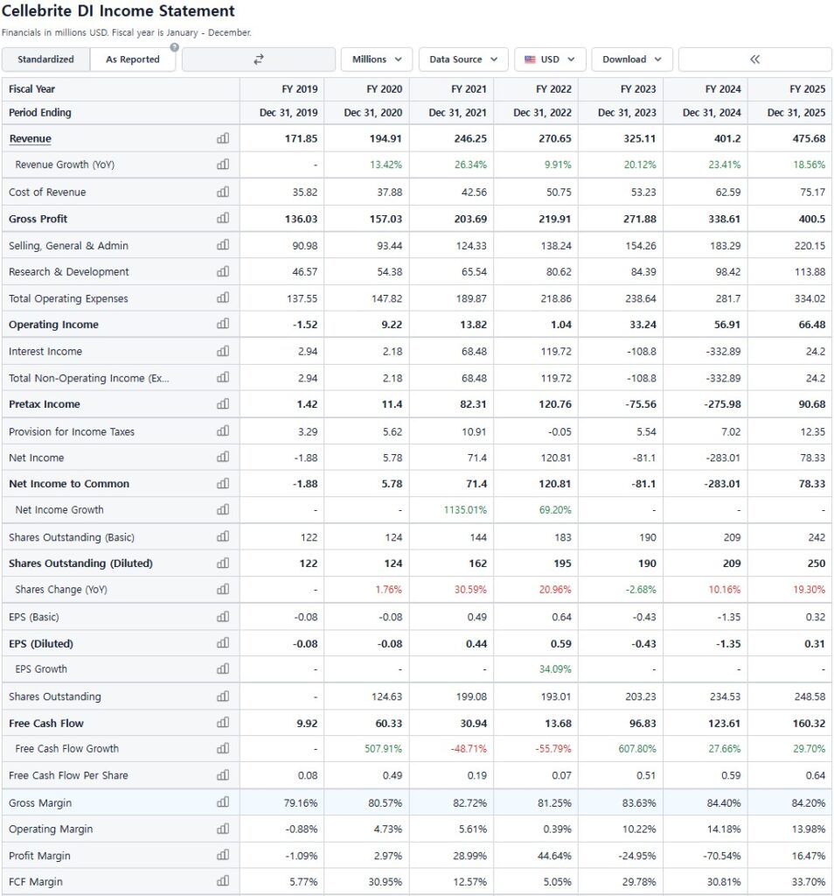Viewport: 834px width, 896px height.
Task: Click chart icon for Research & Development
Action: pos(222,271)
